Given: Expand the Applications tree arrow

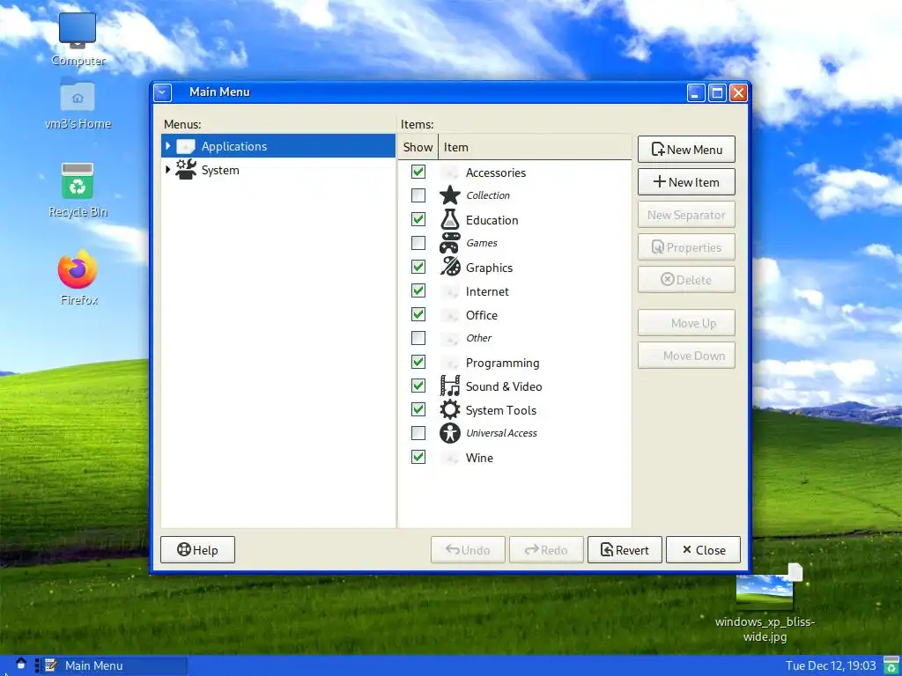Looking at the screenshot, I should (x=168, y=146).
